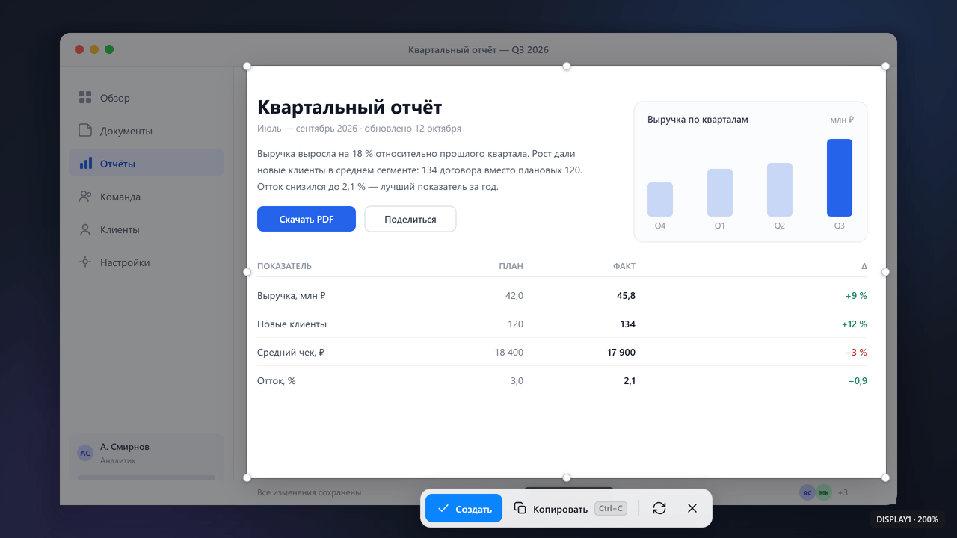Viewport: 957px width, 538px height.
Task: Click the Поделиться button
Action: click(x=410, y=219)
